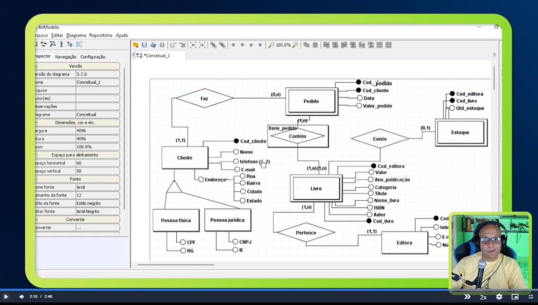Undo the last change with the undo arrow
This screenshot has height=305, width=538.
pyautogui.click(x=174, y=44)
